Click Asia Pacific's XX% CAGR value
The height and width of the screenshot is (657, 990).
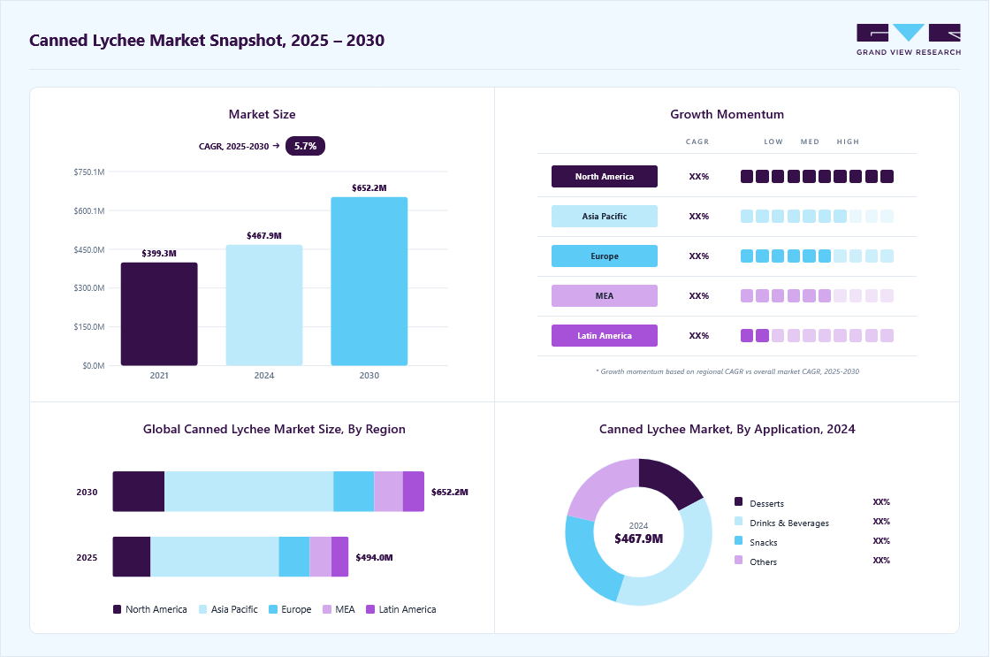tap(699, 216)
